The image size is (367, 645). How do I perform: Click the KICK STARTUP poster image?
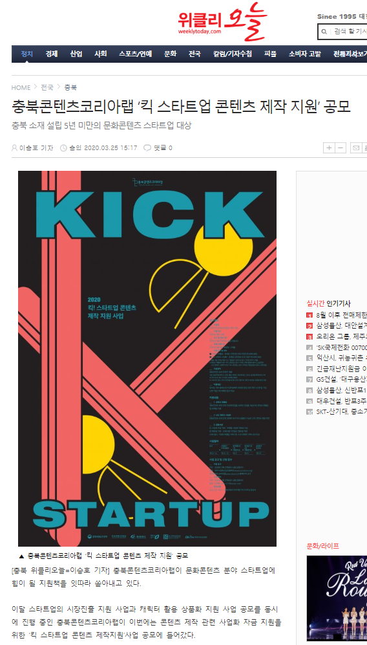coord(147,358)
